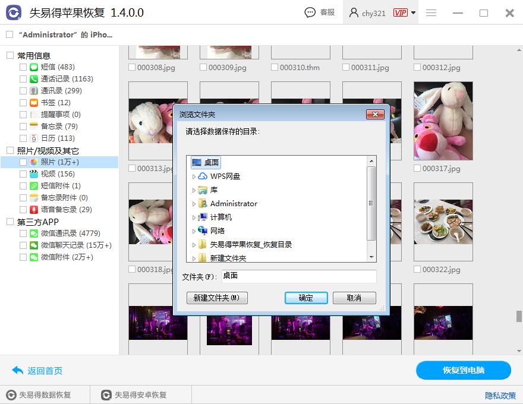
Task: Click the 备忘录附件 icon
Action: [x=34, y=198]
